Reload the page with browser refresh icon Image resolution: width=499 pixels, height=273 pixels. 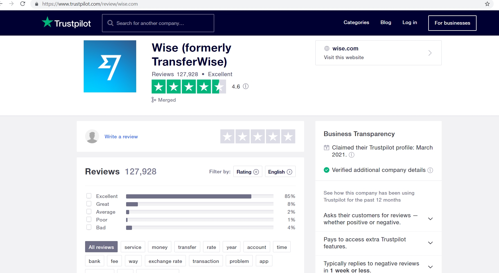tap(23, 4)
